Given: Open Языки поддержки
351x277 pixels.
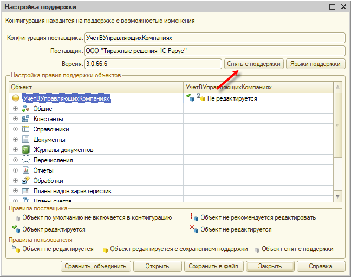Looking at the screenshot, I should coord(315,64).
